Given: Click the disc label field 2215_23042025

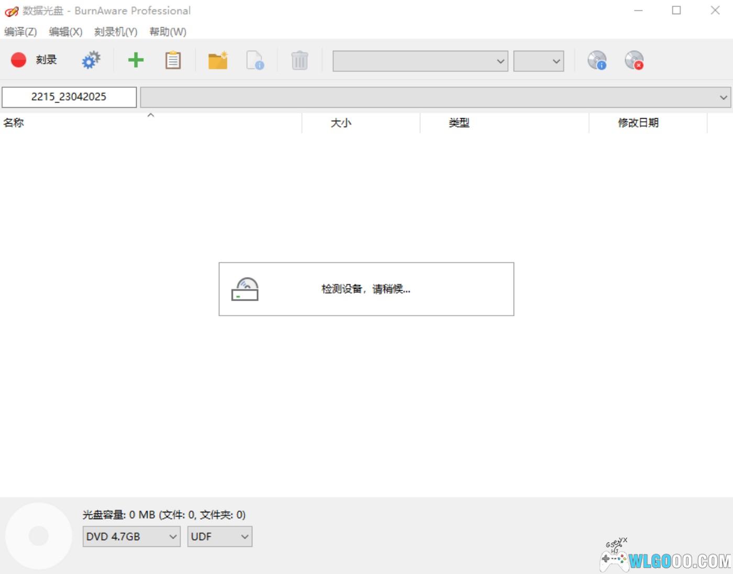Looking at the screenshot, I should tap(69, 97).
